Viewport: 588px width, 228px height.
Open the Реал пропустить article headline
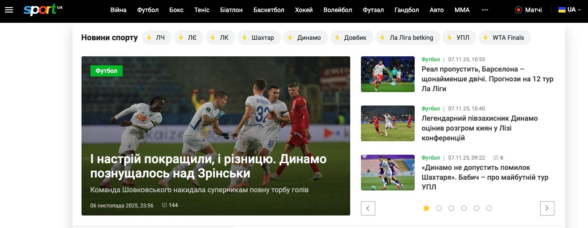(x=487, y=79)
